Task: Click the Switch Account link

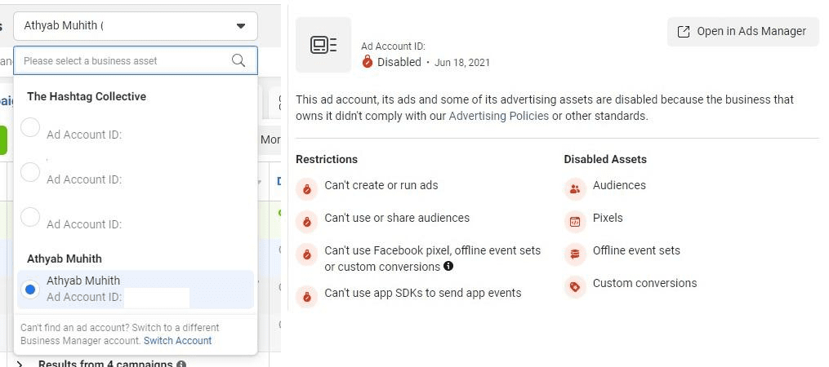Action: click(x=178, y=341)
